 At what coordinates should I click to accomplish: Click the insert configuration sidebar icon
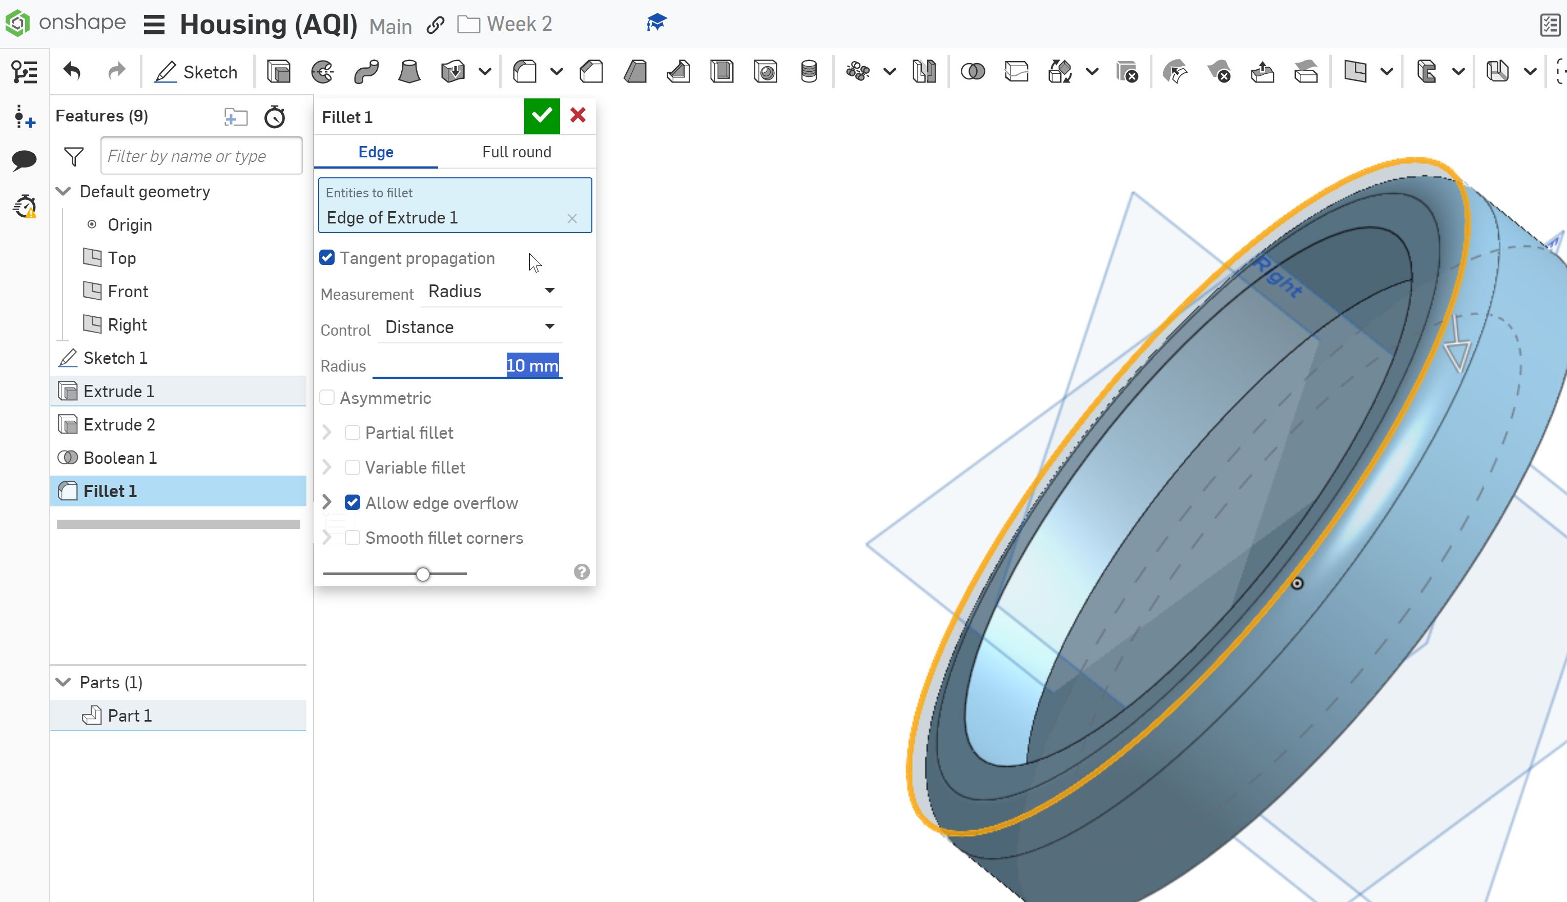24,116
